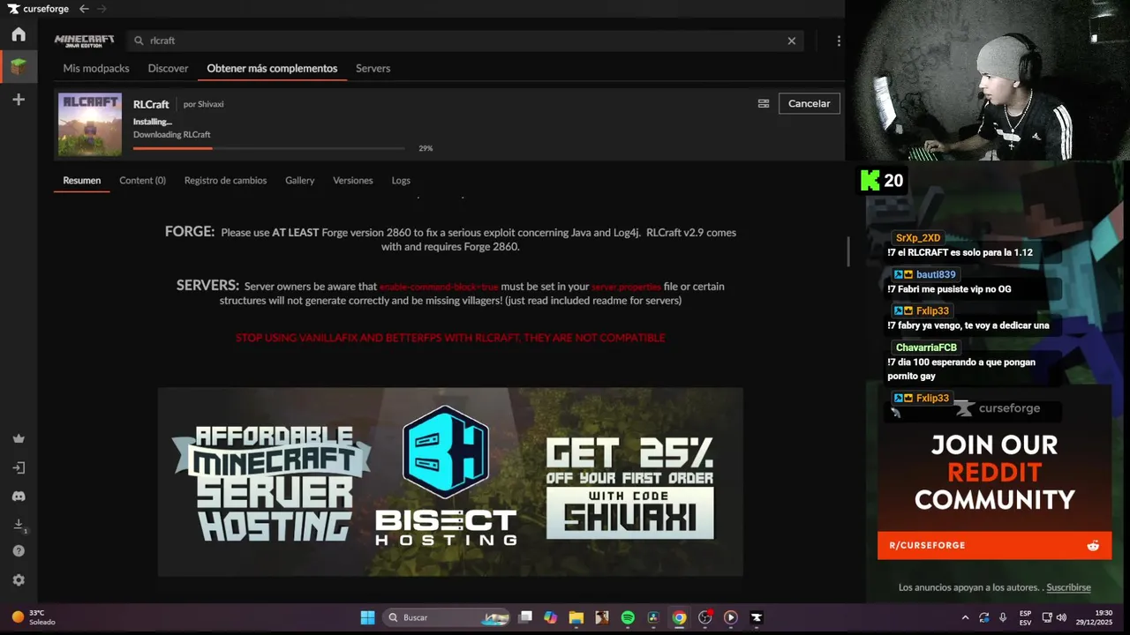Switch to Discover tab
Screen dimensions: 1130x635
[x=168, y=68]
